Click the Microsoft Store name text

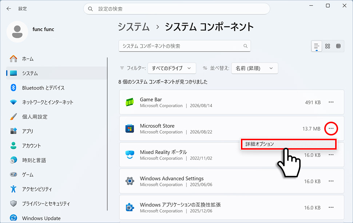(x=157, y=126)
